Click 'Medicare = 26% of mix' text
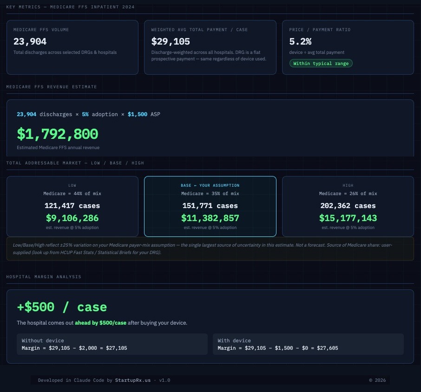The width and height of the screenshot is (421, 392). coord(348,194)
